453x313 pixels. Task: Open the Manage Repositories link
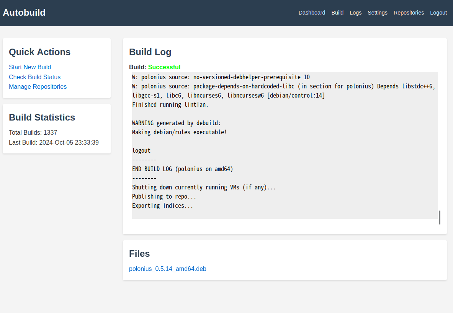pos(38,86)
